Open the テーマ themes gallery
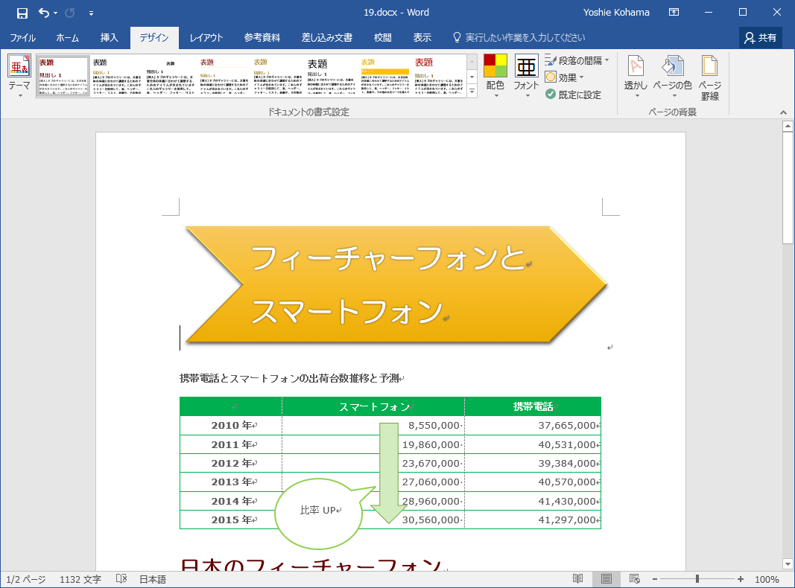Image resolution: width=795 pixels, height=588 pixels. coord(19,76)
